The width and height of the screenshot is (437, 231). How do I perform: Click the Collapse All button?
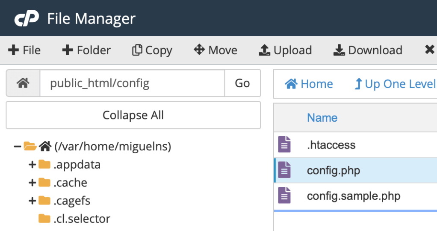click(133, 115)
